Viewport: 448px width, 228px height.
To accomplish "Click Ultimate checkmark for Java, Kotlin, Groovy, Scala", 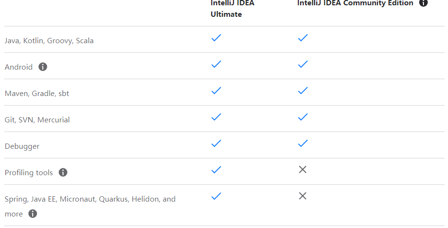I will point(216,37).
